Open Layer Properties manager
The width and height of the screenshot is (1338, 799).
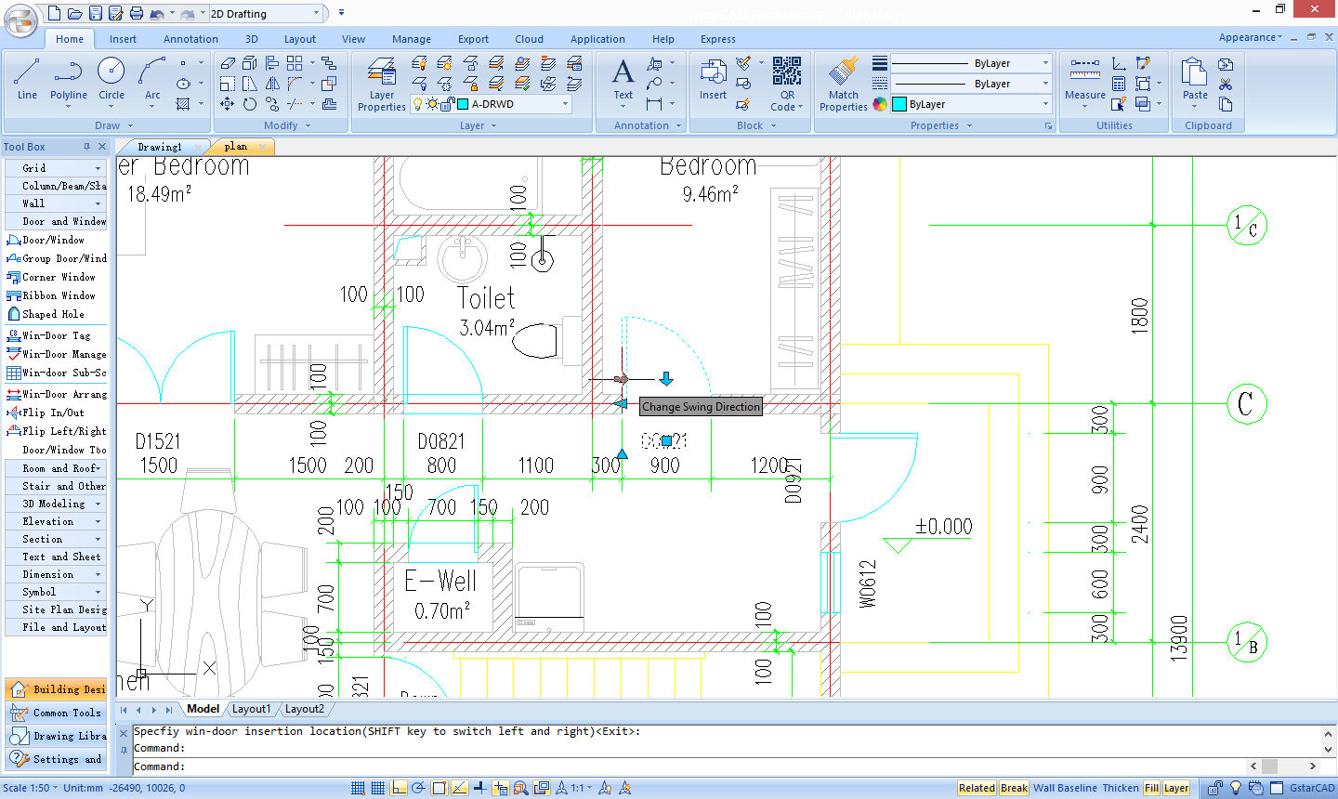click(382, 84)
